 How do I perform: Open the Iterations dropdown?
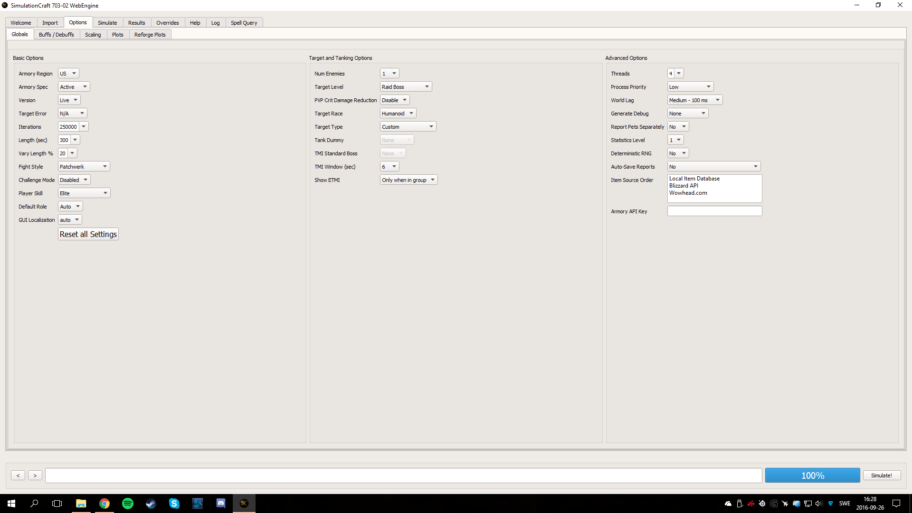[x=84, y=127]
